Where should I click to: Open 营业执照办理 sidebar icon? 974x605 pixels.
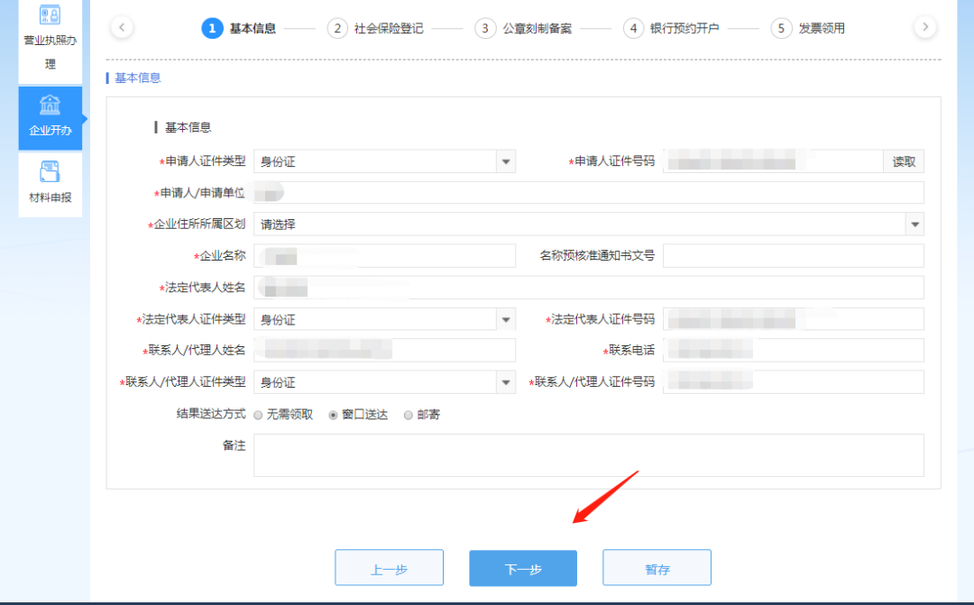(50, 16)
